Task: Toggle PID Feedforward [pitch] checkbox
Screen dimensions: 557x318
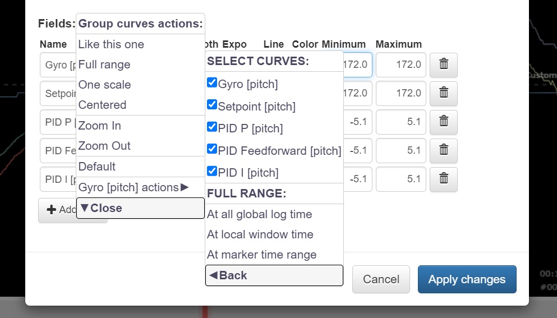Action: 212,149
